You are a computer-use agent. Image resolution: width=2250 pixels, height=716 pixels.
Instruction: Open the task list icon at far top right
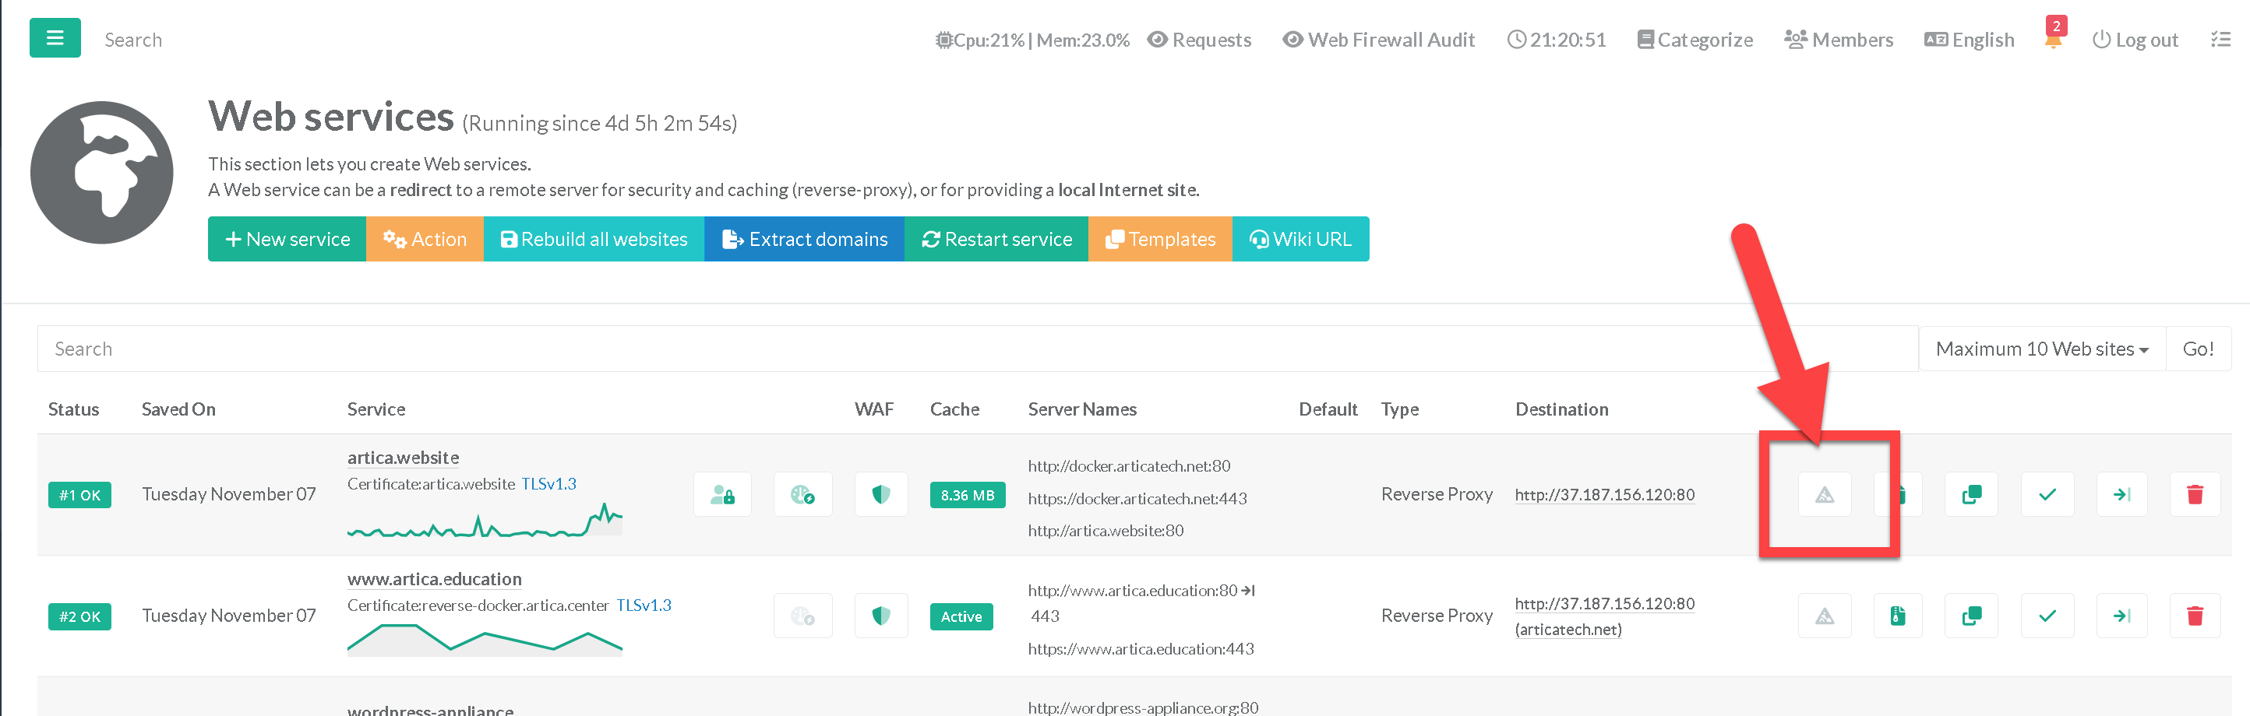[2220, 39]
